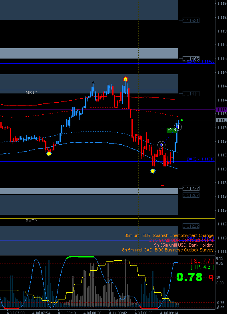The height and width of the screenshot is (314, 227).
Task: Select the red-rimmed swing-high star marker above the candles
Action: tap(125, 79)
